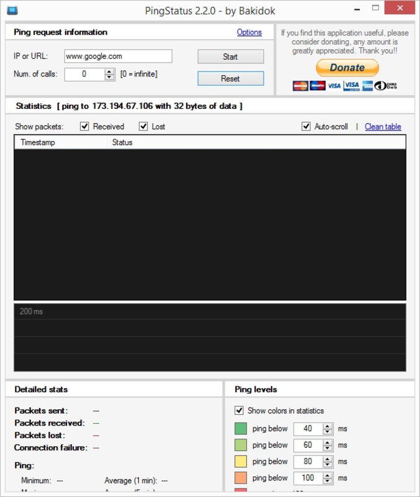Click the Timestamp column header
Image resolution: width=420 pixels, height=497 pixels.
[60, 142]
